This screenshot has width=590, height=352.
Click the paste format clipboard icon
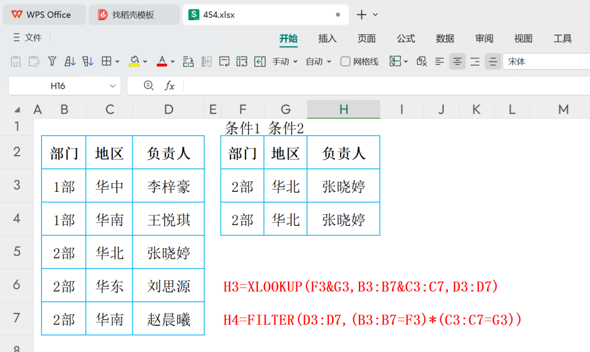pyautogui.click(x=34, y=61)
